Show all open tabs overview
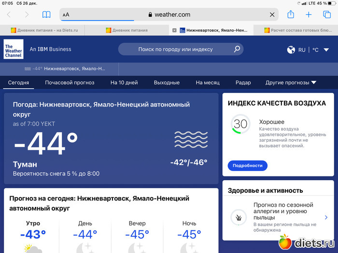The width and height of the screenshot is (338, 253). [x=327, y=14]
